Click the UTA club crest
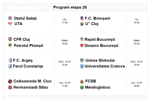The width and height of the screenshot is (150, 100). pos(10,24)
